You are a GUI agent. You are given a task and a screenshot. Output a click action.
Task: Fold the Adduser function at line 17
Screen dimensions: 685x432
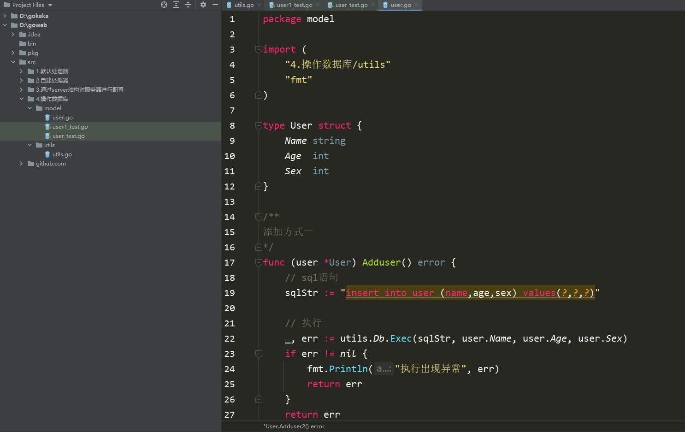pyautogui.click(x=259, y=262)
